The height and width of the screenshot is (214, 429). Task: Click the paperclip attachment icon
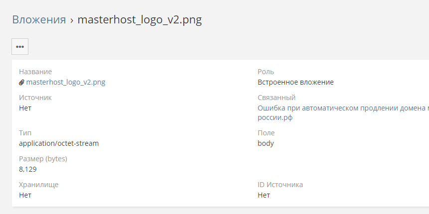(x=21, y=83)
